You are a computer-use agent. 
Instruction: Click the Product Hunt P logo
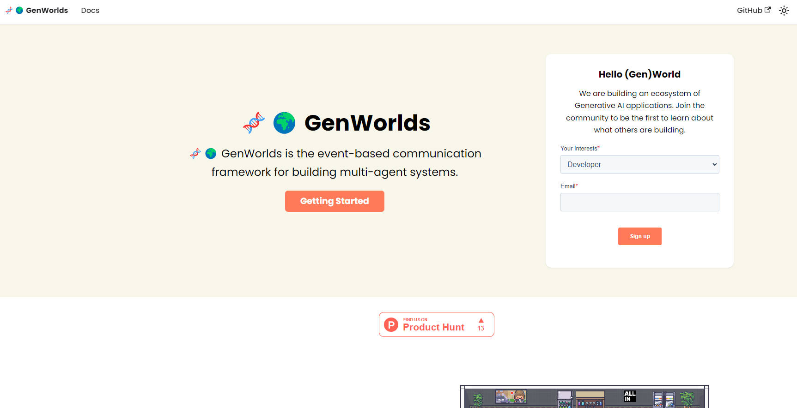(391, 325)
